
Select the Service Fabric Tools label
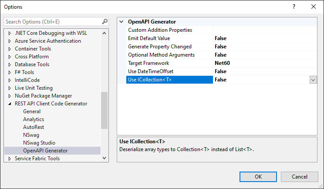point(37,159)
